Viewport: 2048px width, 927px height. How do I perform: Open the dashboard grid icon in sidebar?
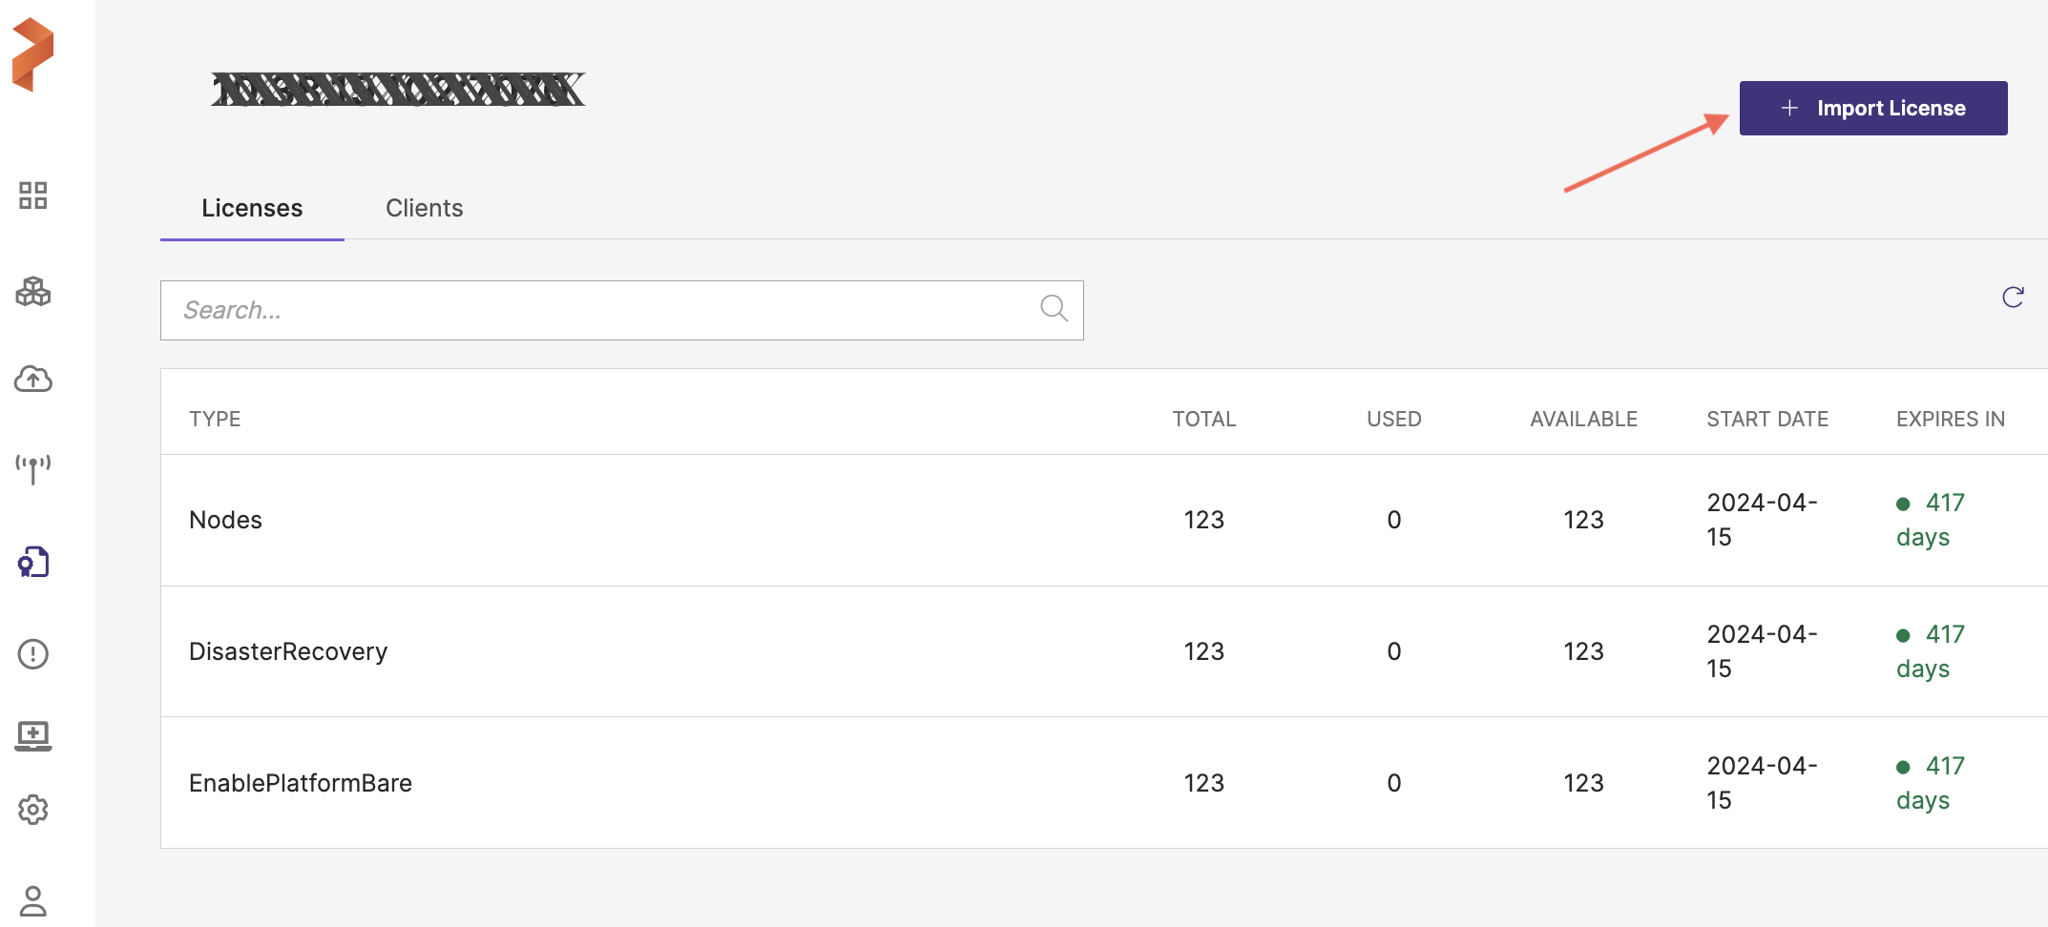(33, 196)
